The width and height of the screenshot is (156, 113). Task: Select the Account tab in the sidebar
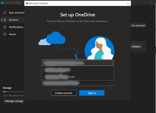pos(13,20)
